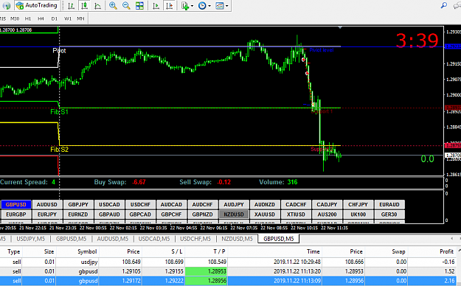Click the GER30 symbol button
461x286 pixels.
pyautogui.click(x=389, y=214)
